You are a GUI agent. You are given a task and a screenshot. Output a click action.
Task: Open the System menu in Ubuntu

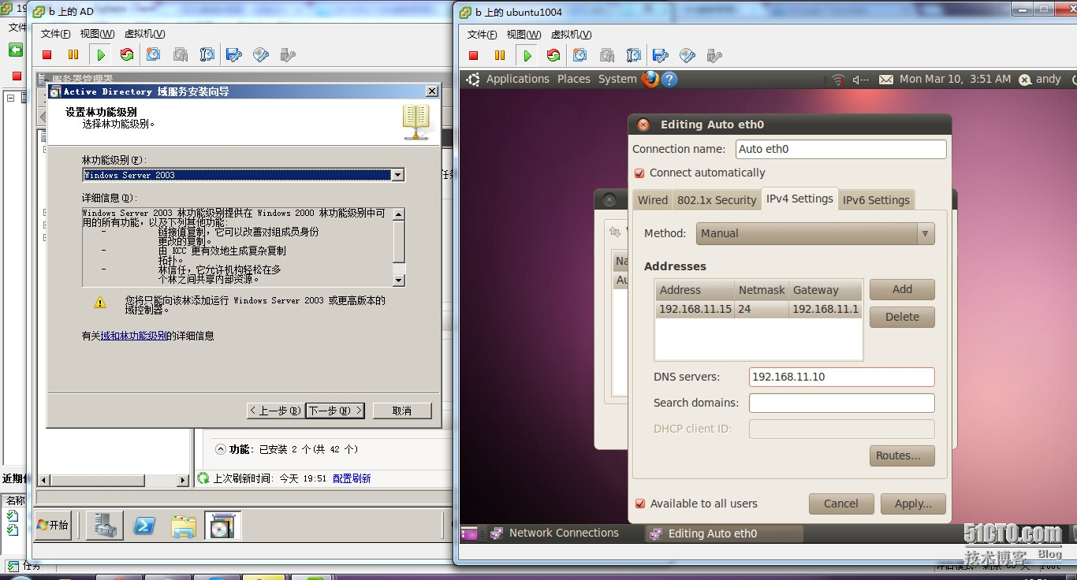tap(617, 79)
